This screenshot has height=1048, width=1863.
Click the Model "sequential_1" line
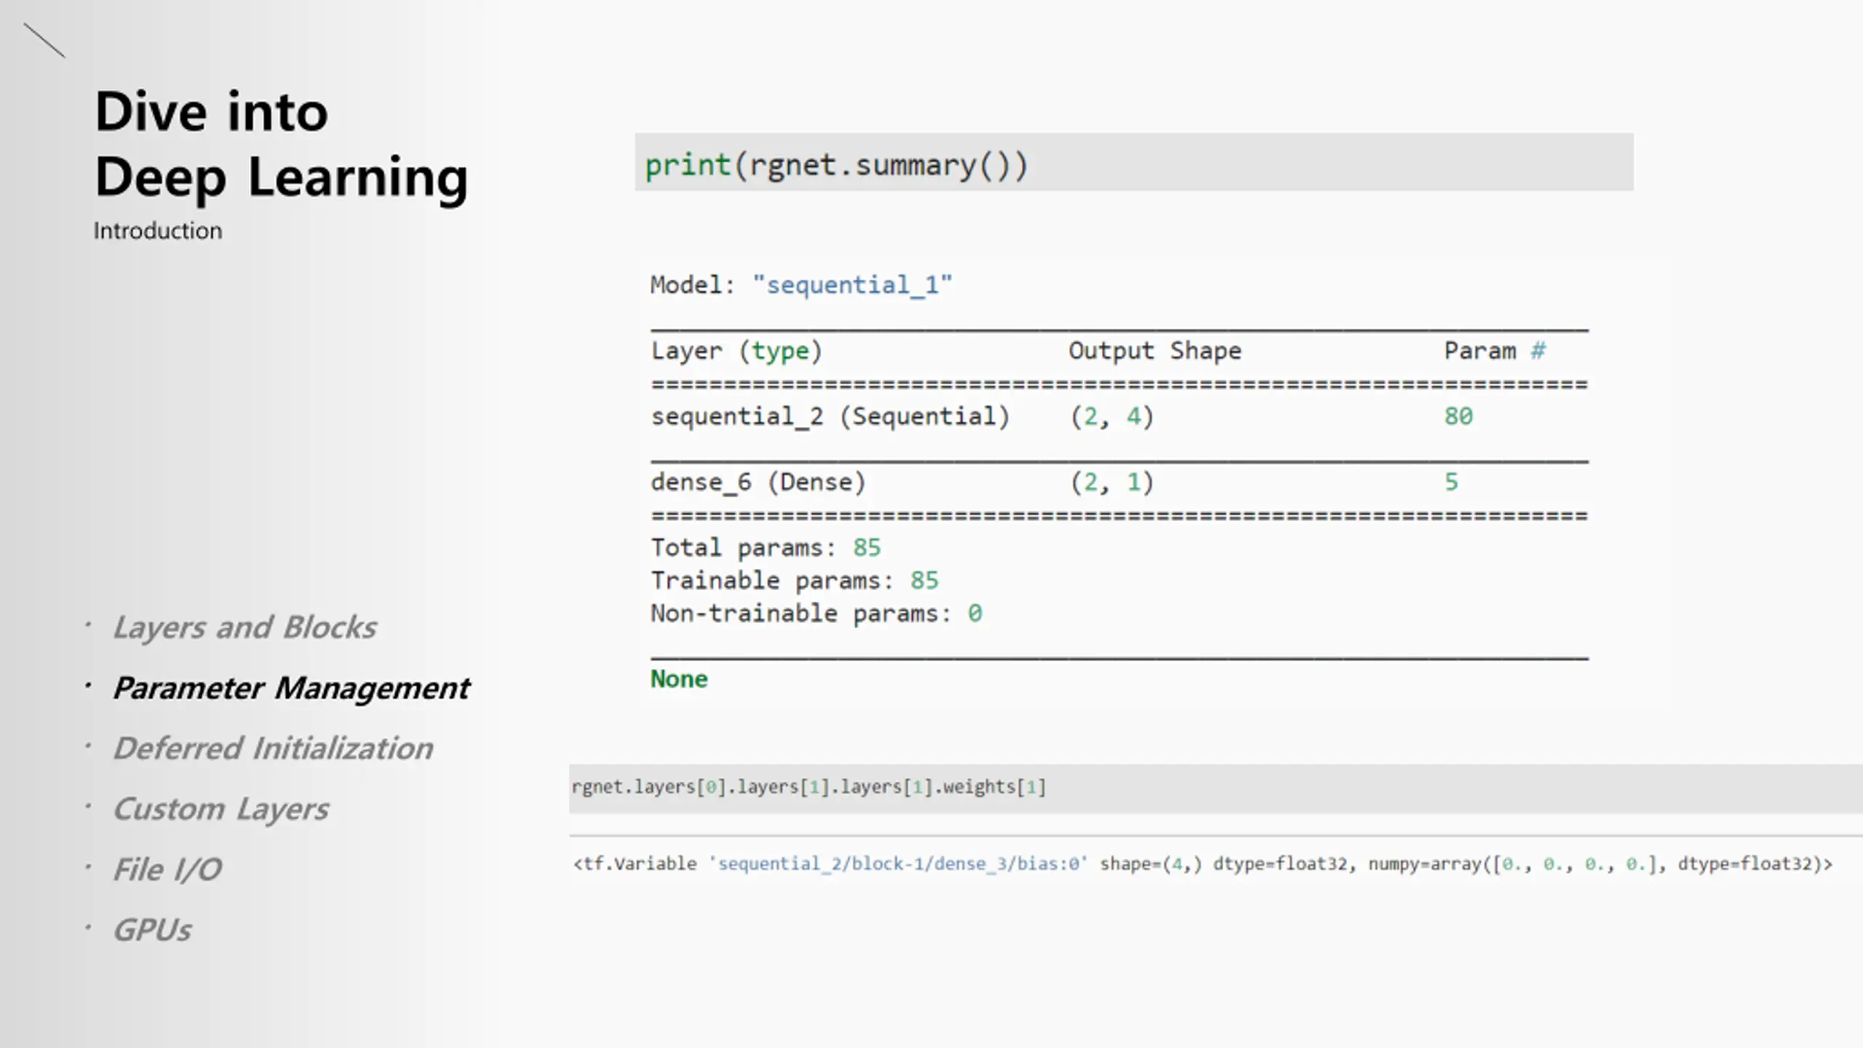pos(801,285)
